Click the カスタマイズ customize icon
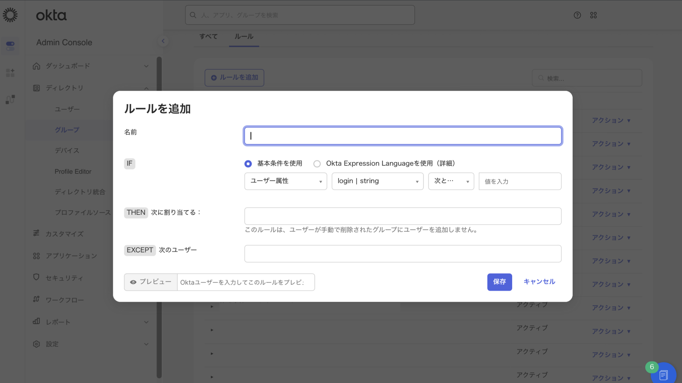Image resolution: width=682 pixels, height=383 pixels. pyautogui.click(x=36, y=234)
